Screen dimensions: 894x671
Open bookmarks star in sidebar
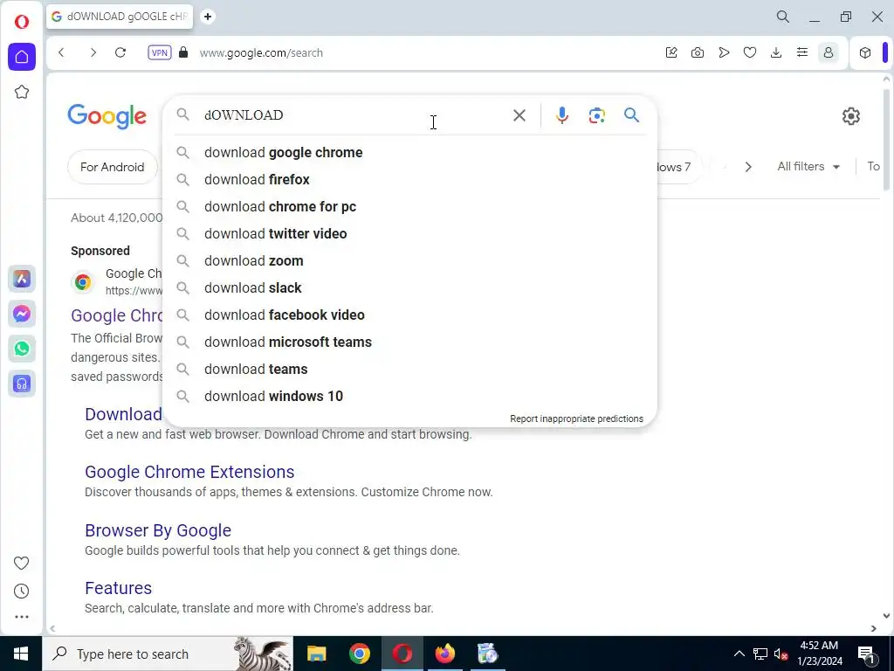point(22,92)
